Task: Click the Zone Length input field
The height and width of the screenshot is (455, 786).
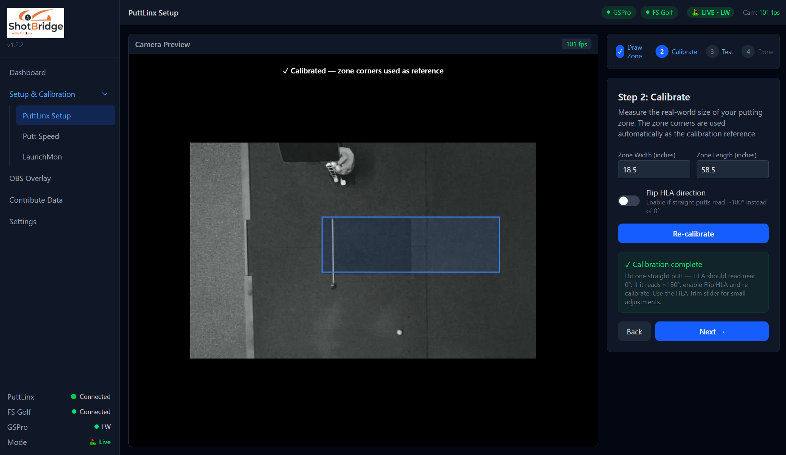Action: pos(732,170)
